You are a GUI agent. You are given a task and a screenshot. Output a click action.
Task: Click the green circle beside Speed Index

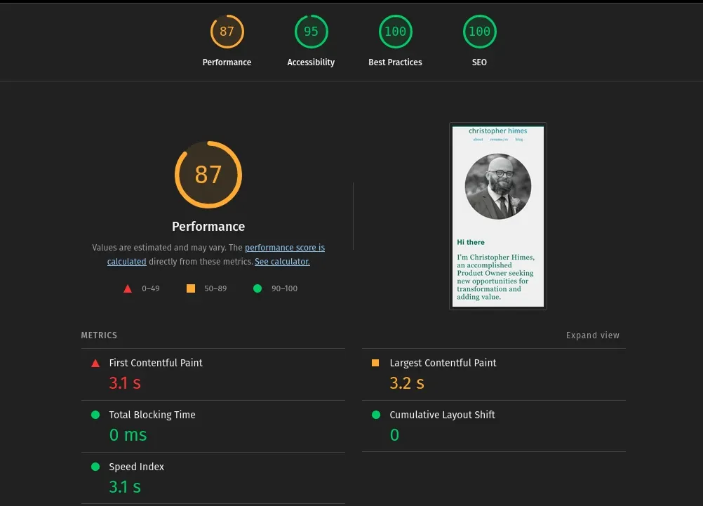click(x=95, y=467)
